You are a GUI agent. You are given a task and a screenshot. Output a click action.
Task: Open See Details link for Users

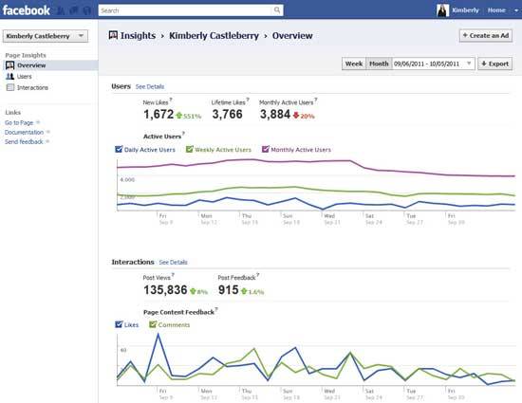coord(150,86)
